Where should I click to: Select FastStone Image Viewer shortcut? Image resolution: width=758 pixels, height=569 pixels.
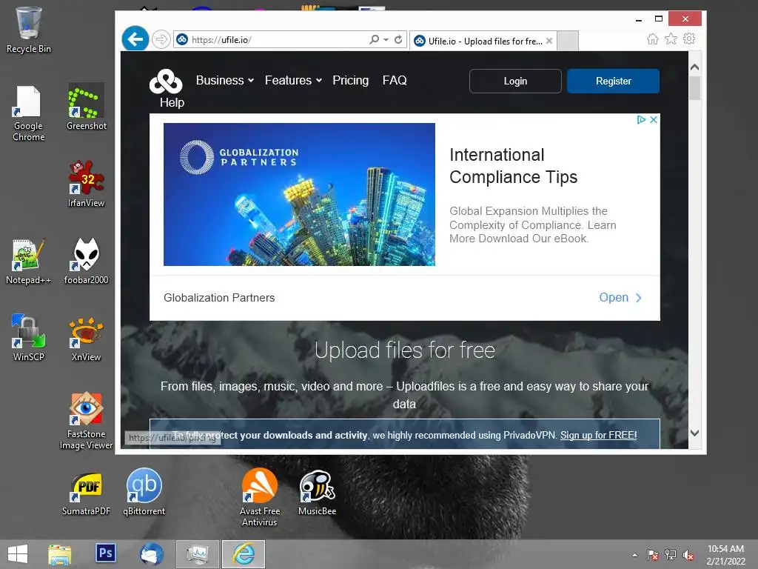86,421
